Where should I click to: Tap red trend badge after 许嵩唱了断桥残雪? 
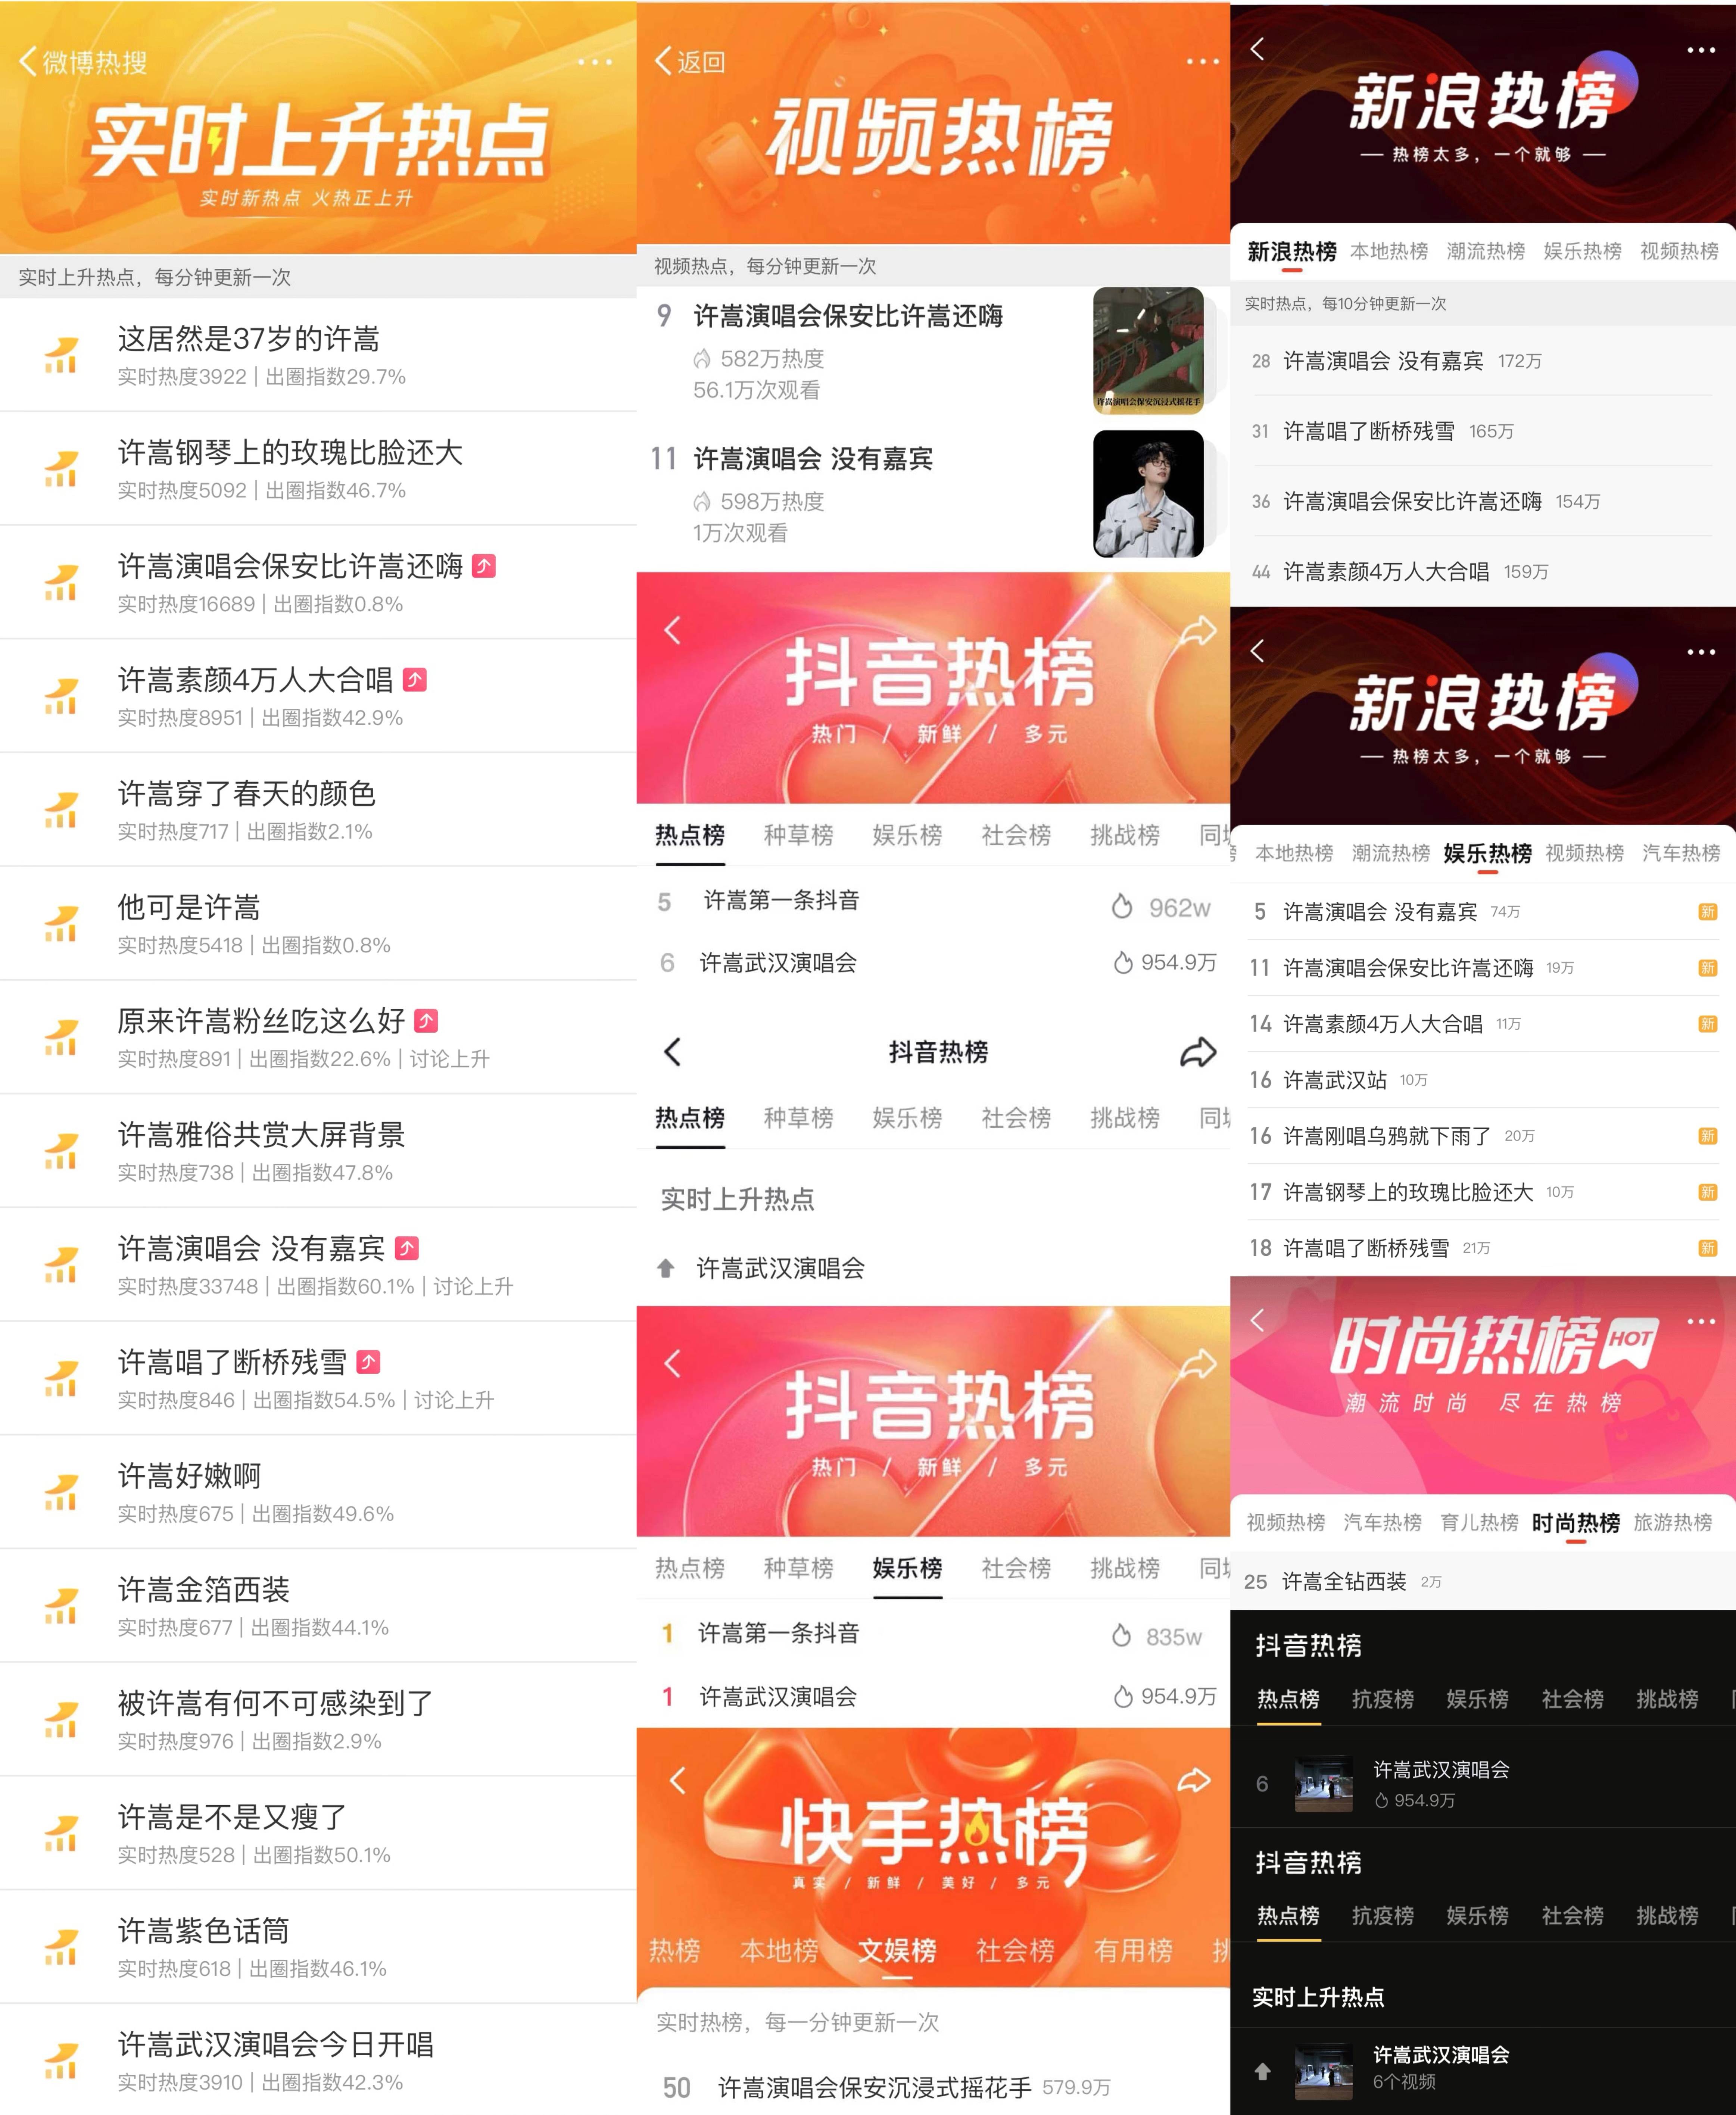tap(368, 1362)
